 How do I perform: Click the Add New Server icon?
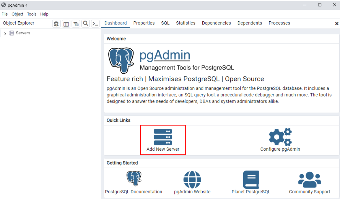163,137
